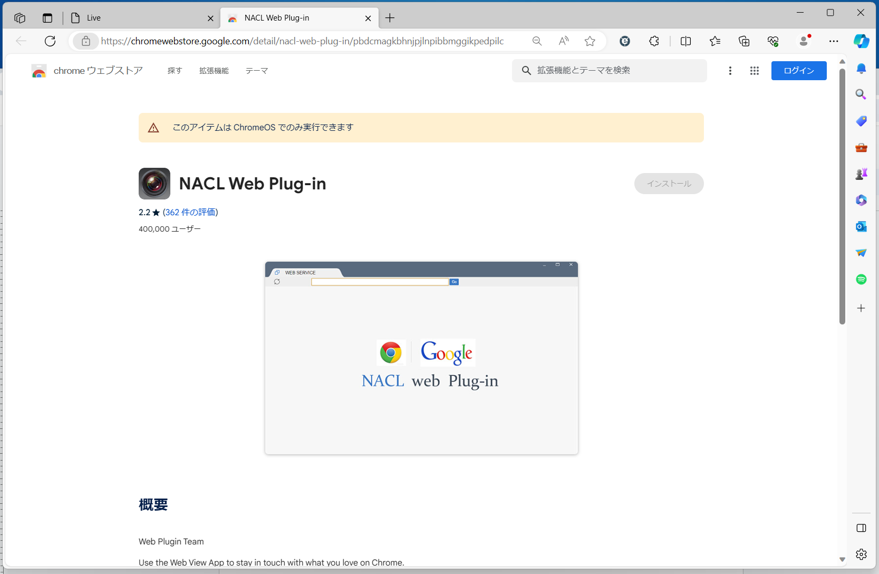Viewport: 879px width, 574px height.
Task: Click the page's vertical scrollbar thumb
Action: pyautogui.click(x=842, y=196)
